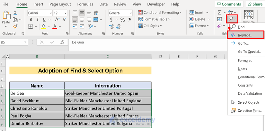This screenshot has width=265, height=131.
Task: Toggle Bold formatting
Action: pos(31,20)
